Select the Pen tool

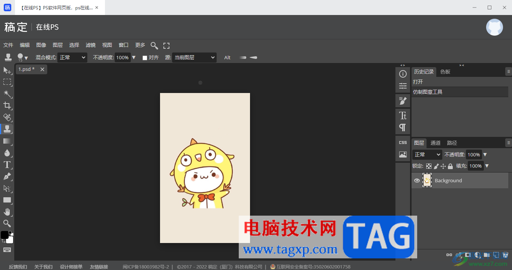tap(7, 176)
